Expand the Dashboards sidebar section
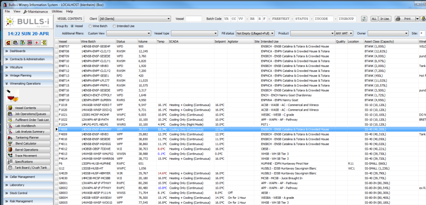Viewport: 426px width, 205px height. (28, 51)
